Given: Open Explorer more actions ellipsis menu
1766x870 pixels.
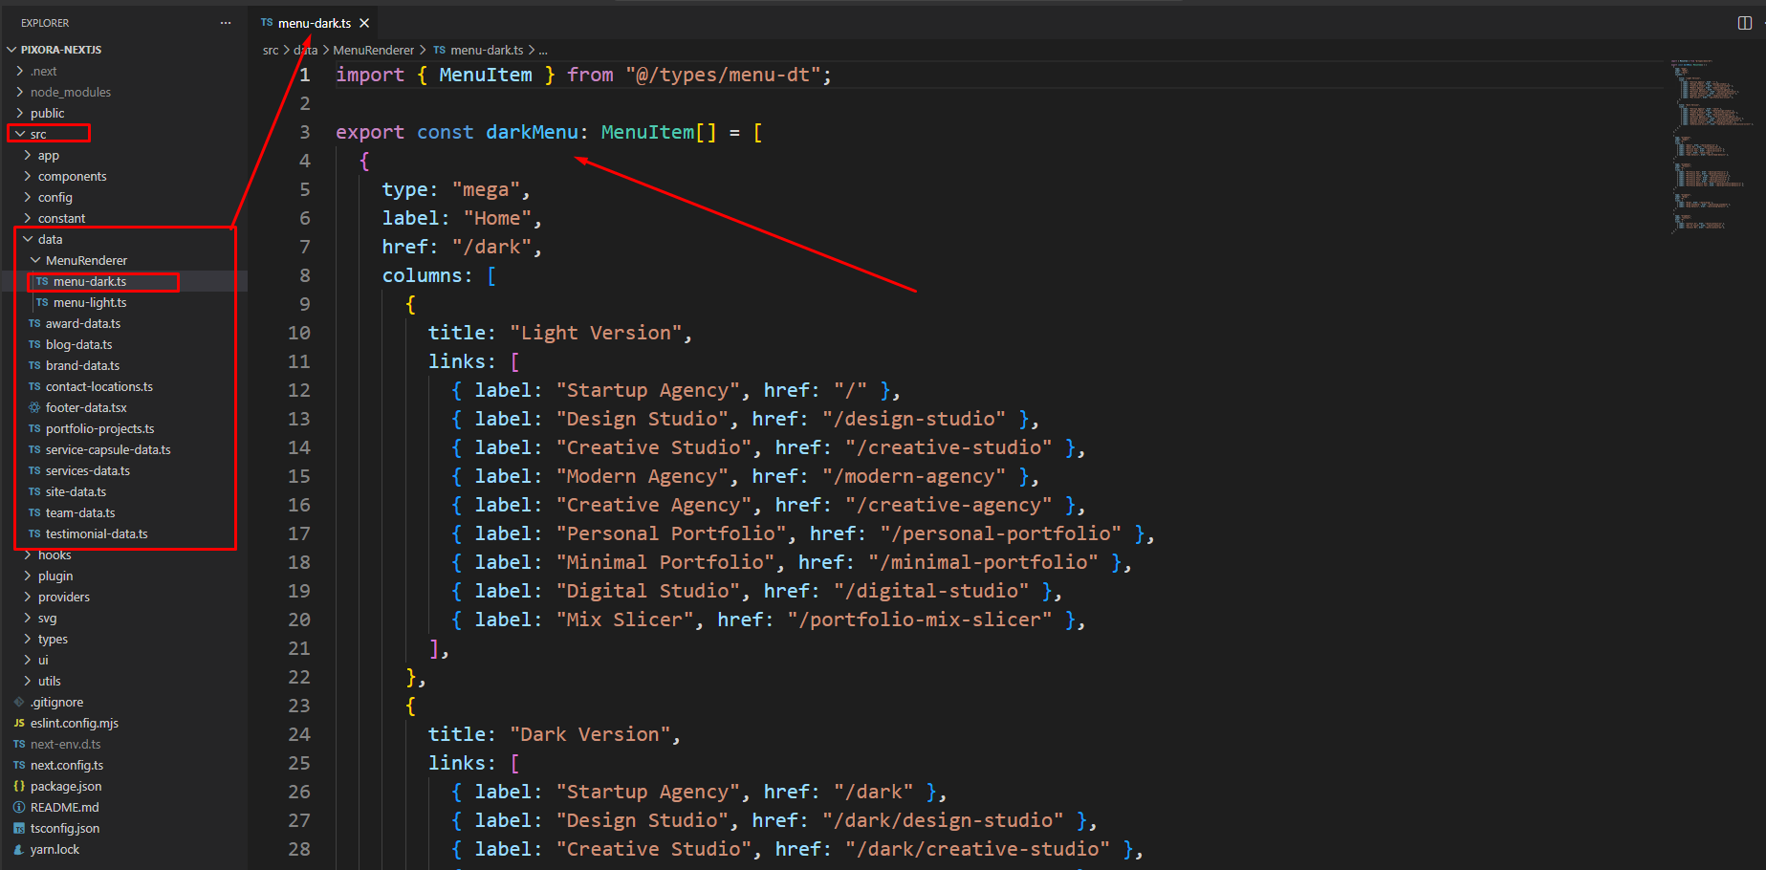Looking at the screenshot, I should pyautogui.click(x=226, y=23).
